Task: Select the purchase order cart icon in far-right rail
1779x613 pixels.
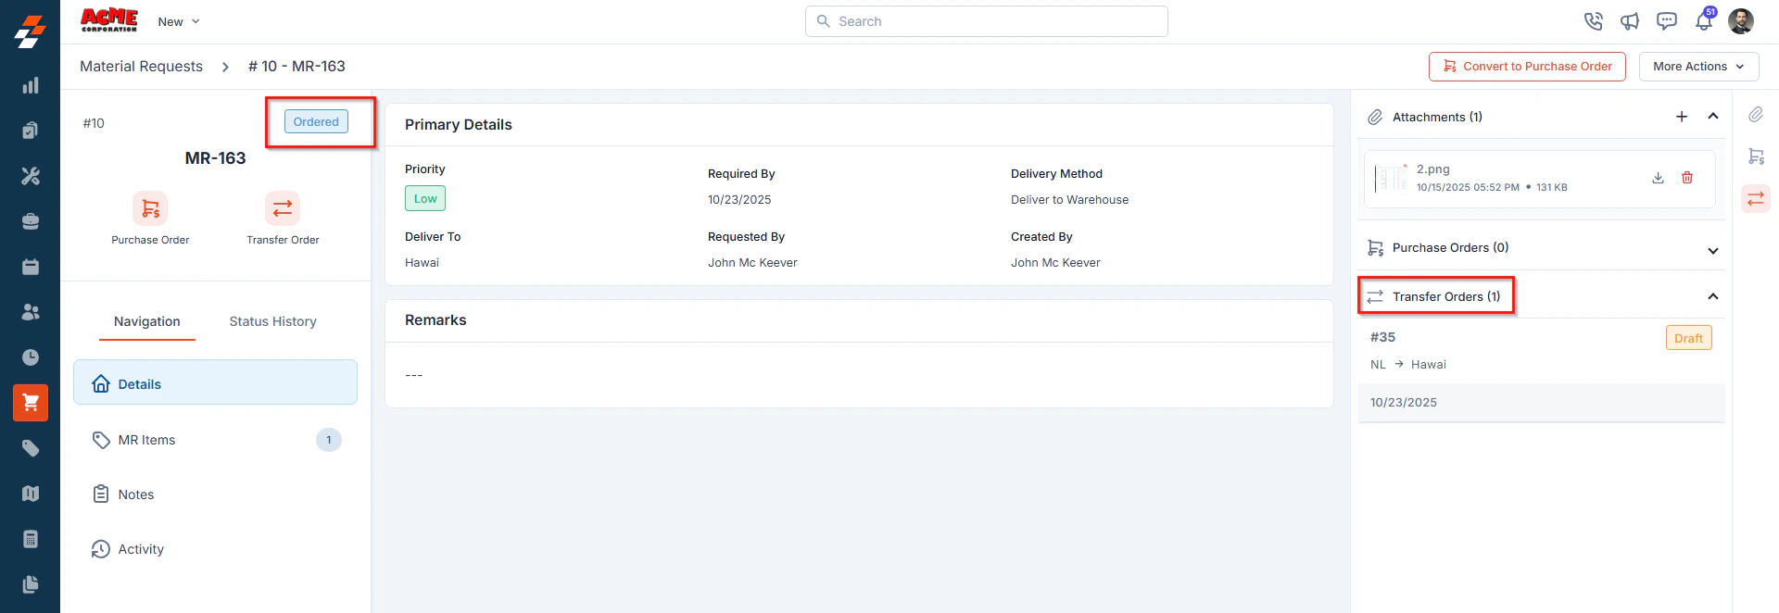Action: [x=1756, y=156]
